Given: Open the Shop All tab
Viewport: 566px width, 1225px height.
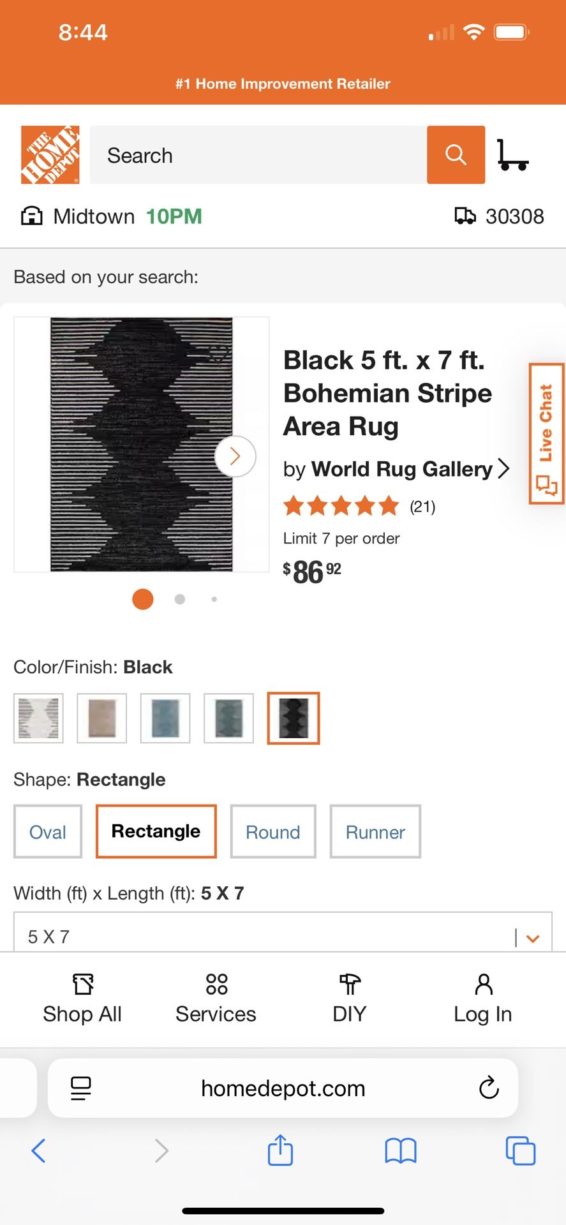Looking at the screenshot, I should 82,999.
